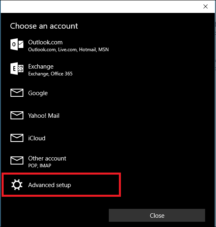This screenshot has width=216, height=227.
Task: Select the Other account title
Action: (x=47, y=158)
